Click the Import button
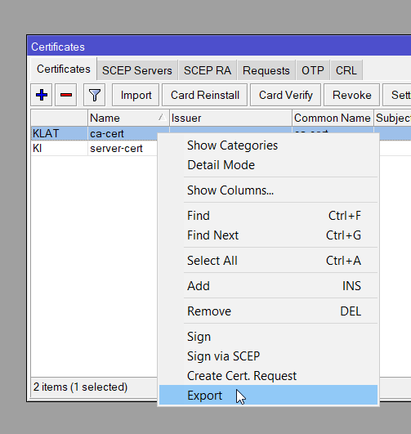411x434 pixels. pos(136,95)
